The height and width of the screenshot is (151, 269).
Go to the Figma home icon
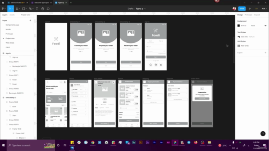coord(3,3)
